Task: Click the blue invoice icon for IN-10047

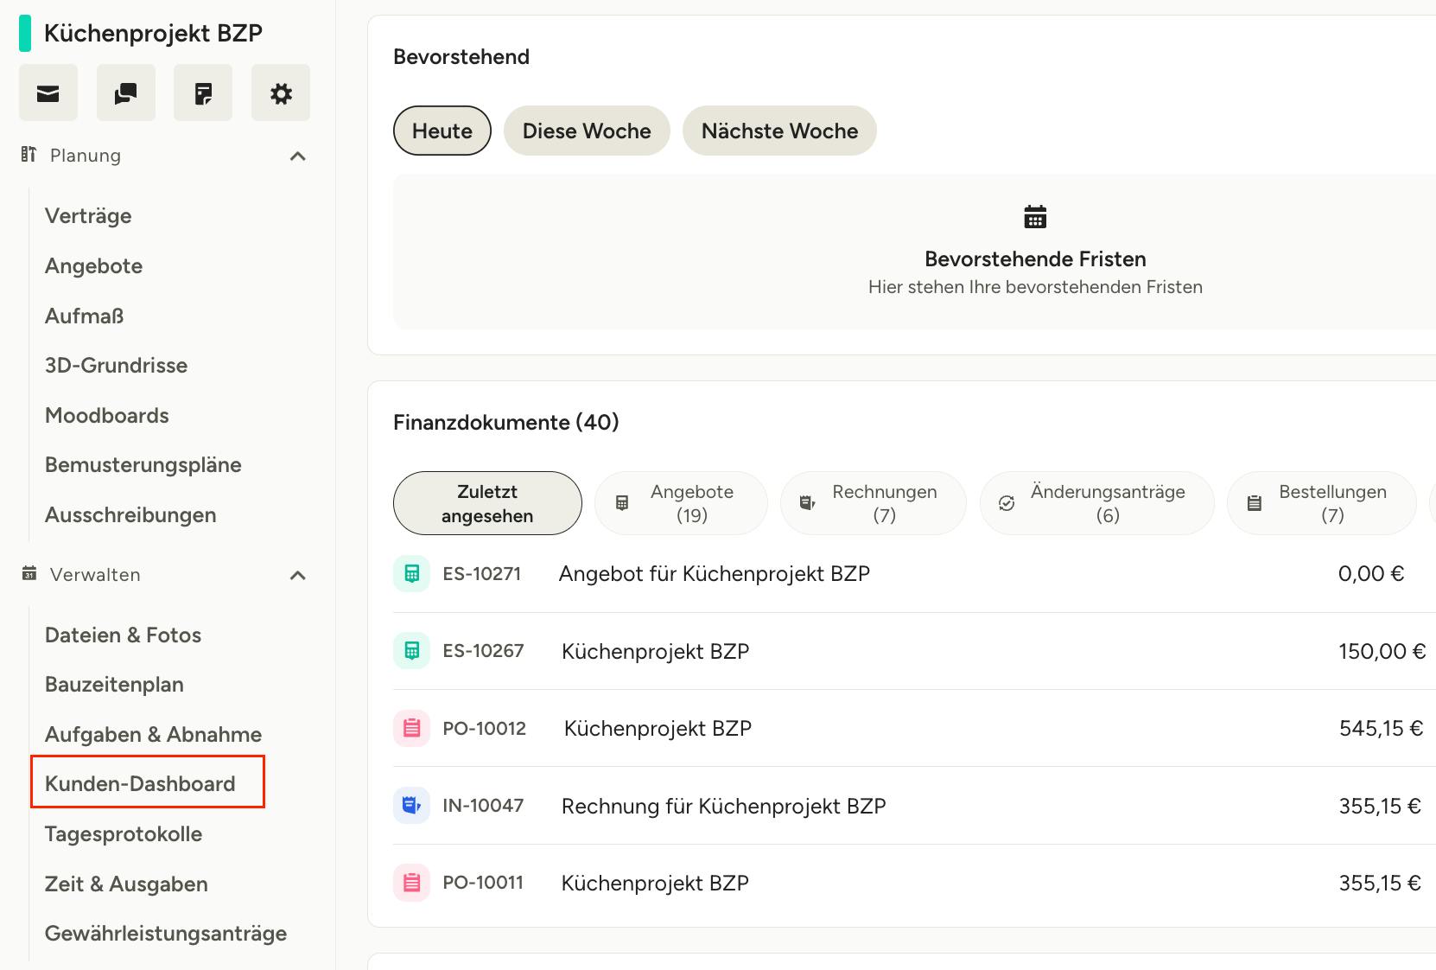Action: click(x=412, y=806)
